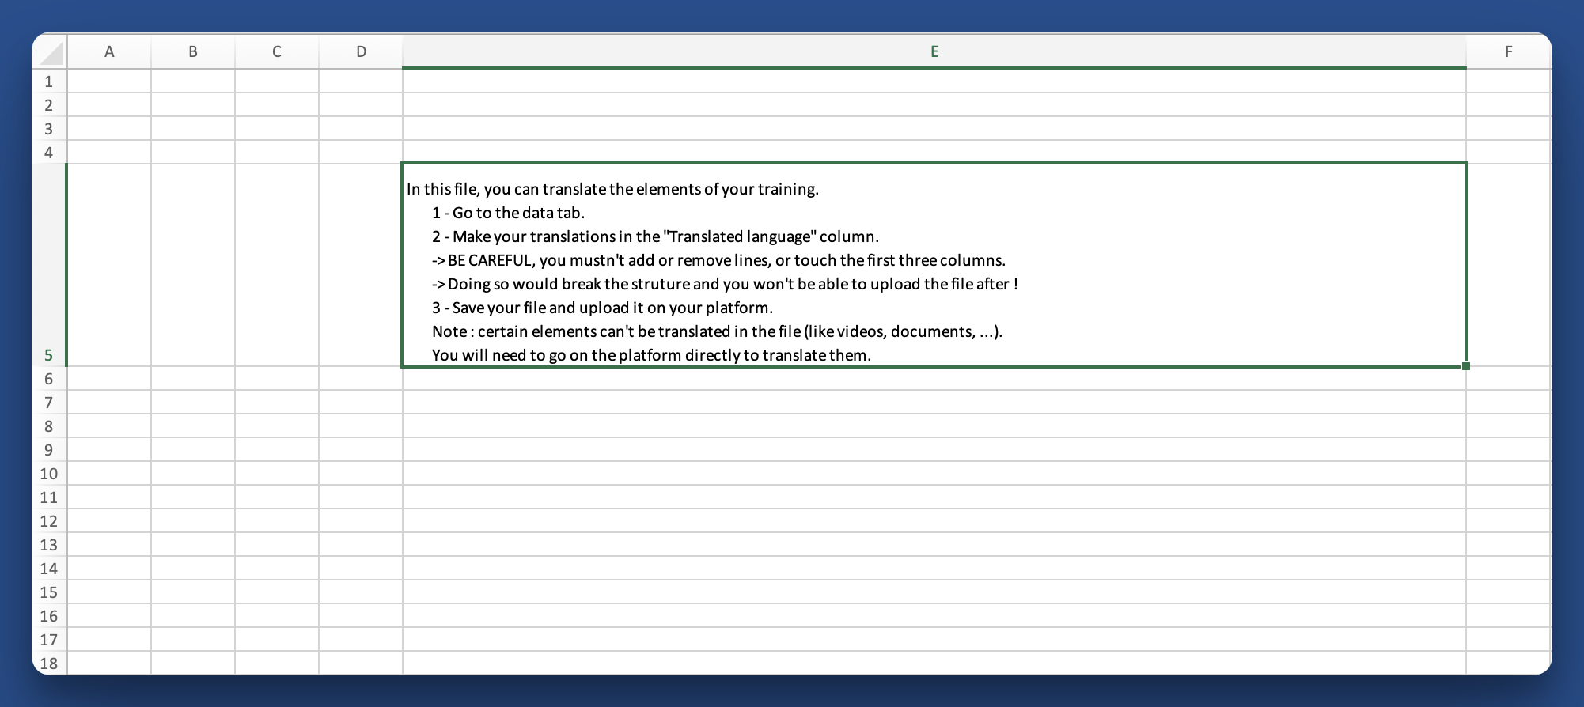Select column E header
Viewport: 1584px width, 707px height.
[x=934, y=51]
